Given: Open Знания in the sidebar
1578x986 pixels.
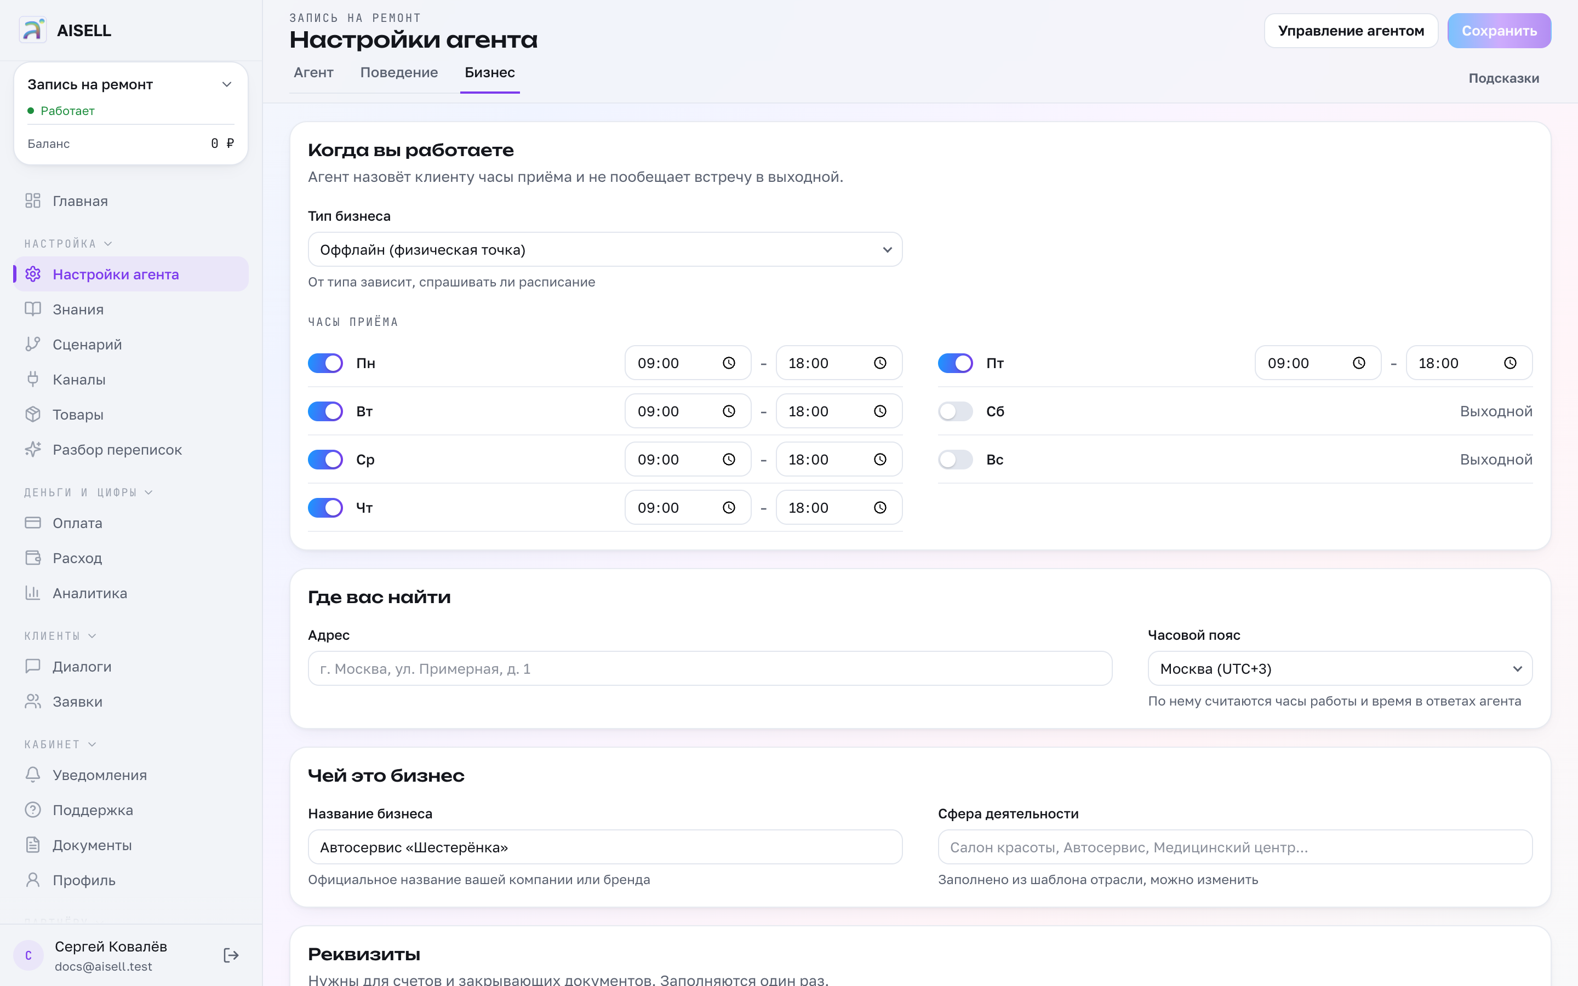Looking at the screenshot, I should (x=130, y=309).
